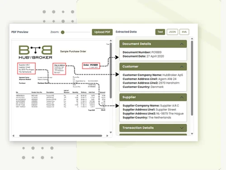Click 'Document Date: 27 April 2020' text
Screen dimensions: 226x170
click(143, 56)
